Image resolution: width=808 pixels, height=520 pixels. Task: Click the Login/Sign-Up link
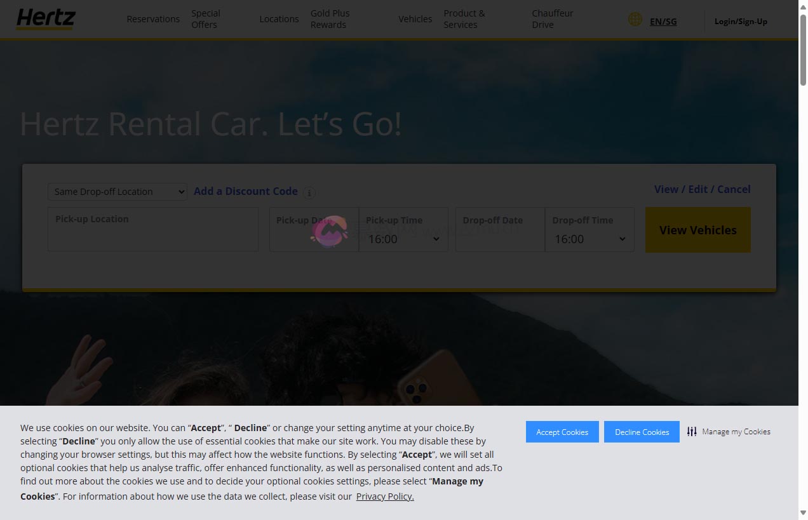pos(741,22)
